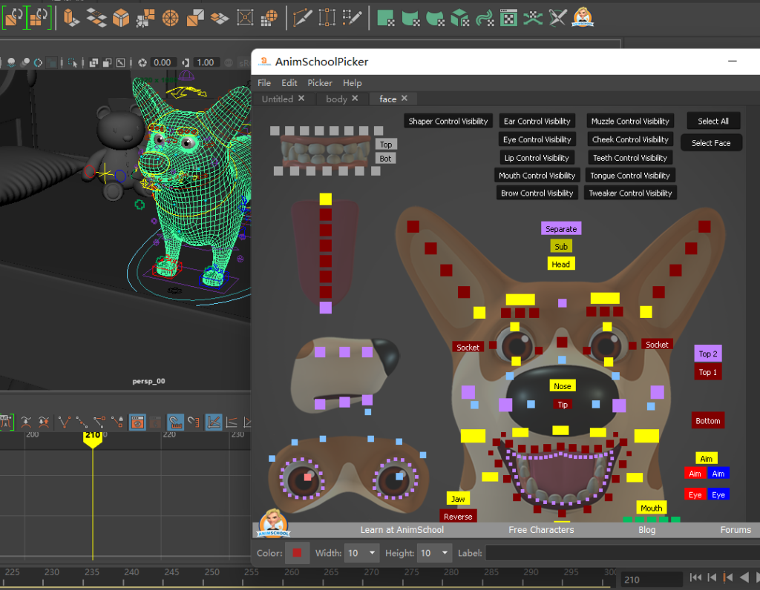This screenshot has width=760, height=590.
Task: Toggle the magnet time snap icon with horizontal ruler
Action: [x=175, y=422]
